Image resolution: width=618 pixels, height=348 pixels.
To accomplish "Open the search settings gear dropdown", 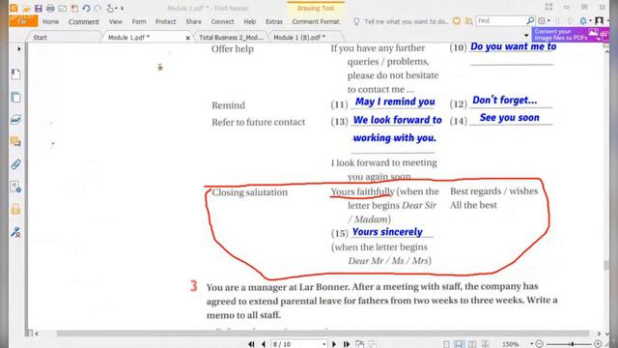I will 544,20.
